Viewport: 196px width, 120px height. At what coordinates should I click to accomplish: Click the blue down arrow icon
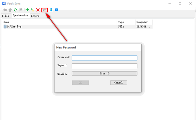tap(51, 10)
